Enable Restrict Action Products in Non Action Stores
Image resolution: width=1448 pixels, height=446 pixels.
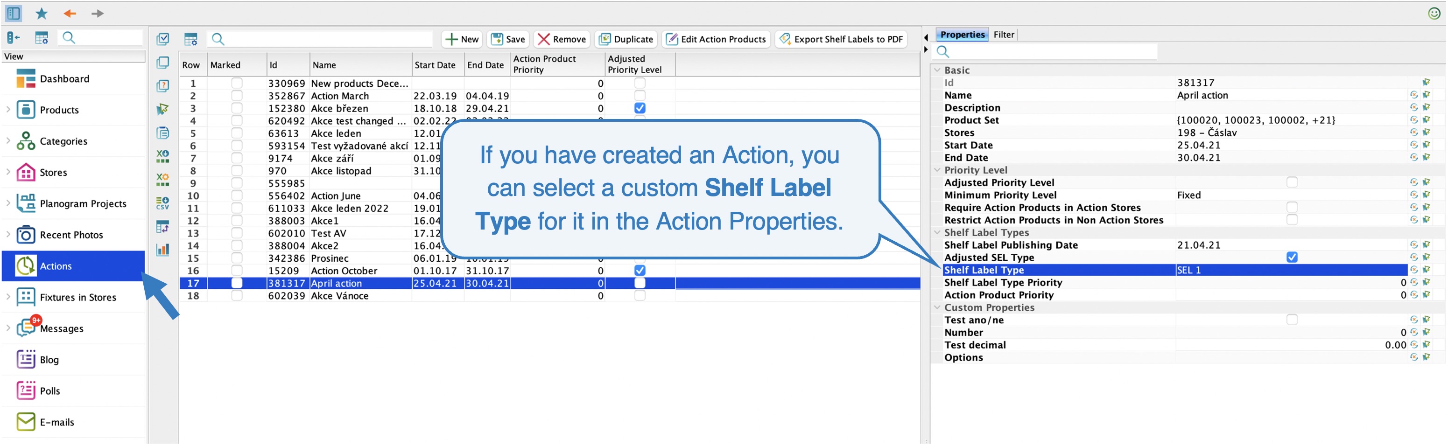pyautogui.click(x=1292, y=220)
